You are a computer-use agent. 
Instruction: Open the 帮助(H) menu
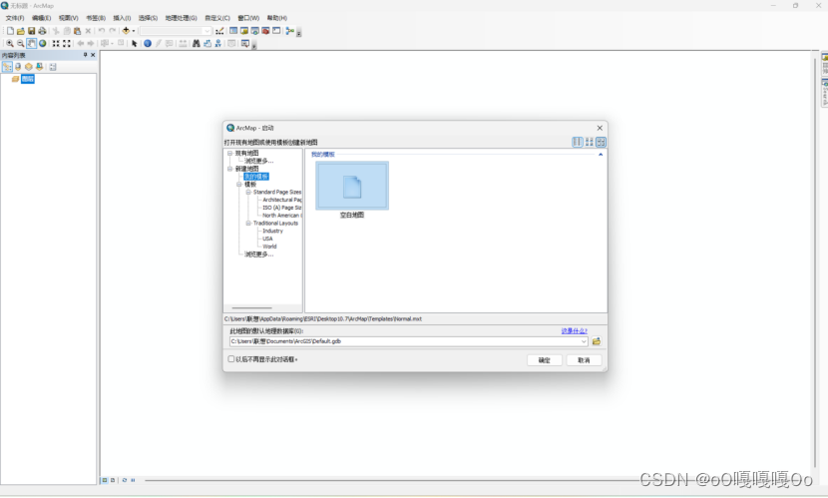click(276, 18)
